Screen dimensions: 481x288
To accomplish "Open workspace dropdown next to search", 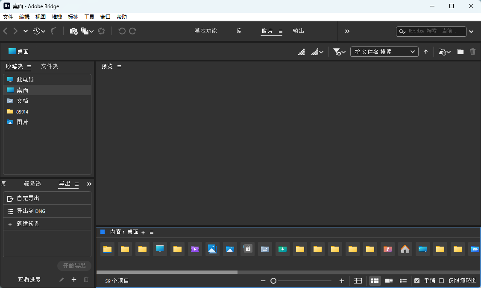I will (471, 32).
